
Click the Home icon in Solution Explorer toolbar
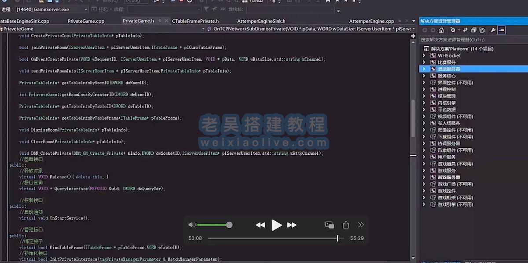click(440, 30)
